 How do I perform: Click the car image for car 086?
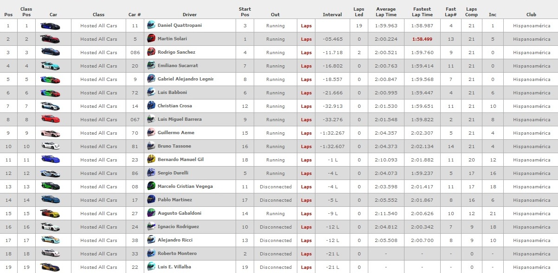click(50, 52)
